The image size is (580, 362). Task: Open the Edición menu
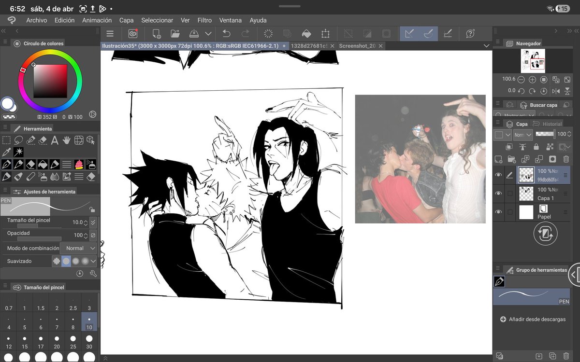point(64,20)
